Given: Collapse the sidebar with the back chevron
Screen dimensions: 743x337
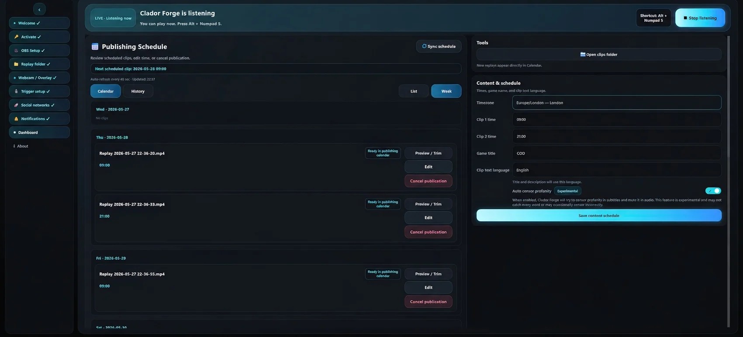Looking at the screenshot, I should [x=39, y=10].
